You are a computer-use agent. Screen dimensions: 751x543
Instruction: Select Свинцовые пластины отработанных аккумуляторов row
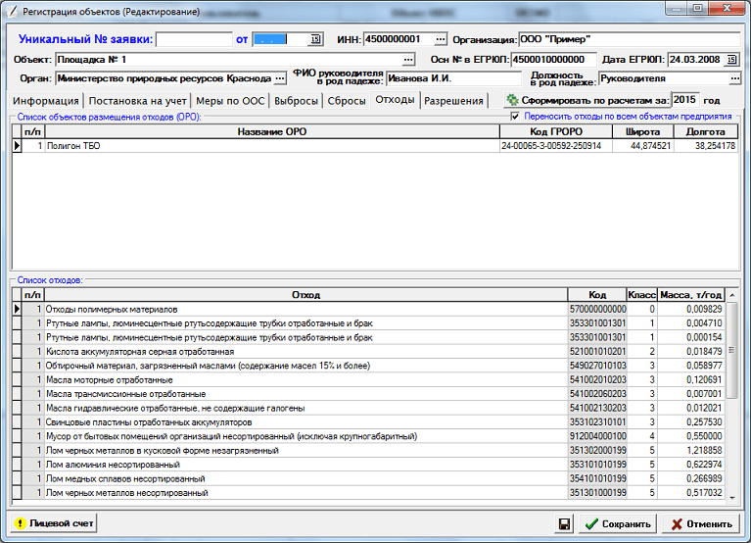(x=368, y=422)
